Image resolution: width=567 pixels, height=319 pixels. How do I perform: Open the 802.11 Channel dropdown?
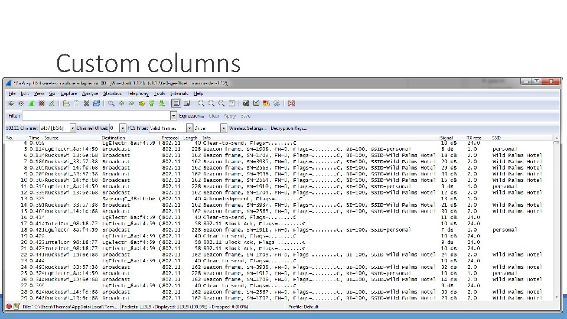click(73, 128)
